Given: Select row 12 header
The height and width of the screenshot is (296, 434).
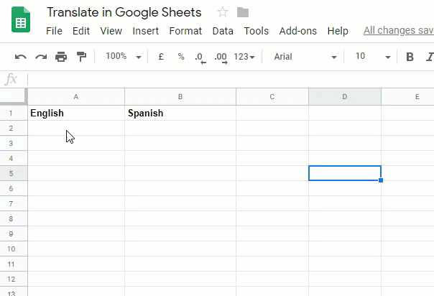Looking at the screenshot, I should pyautogui.click(x=14, y=279).
